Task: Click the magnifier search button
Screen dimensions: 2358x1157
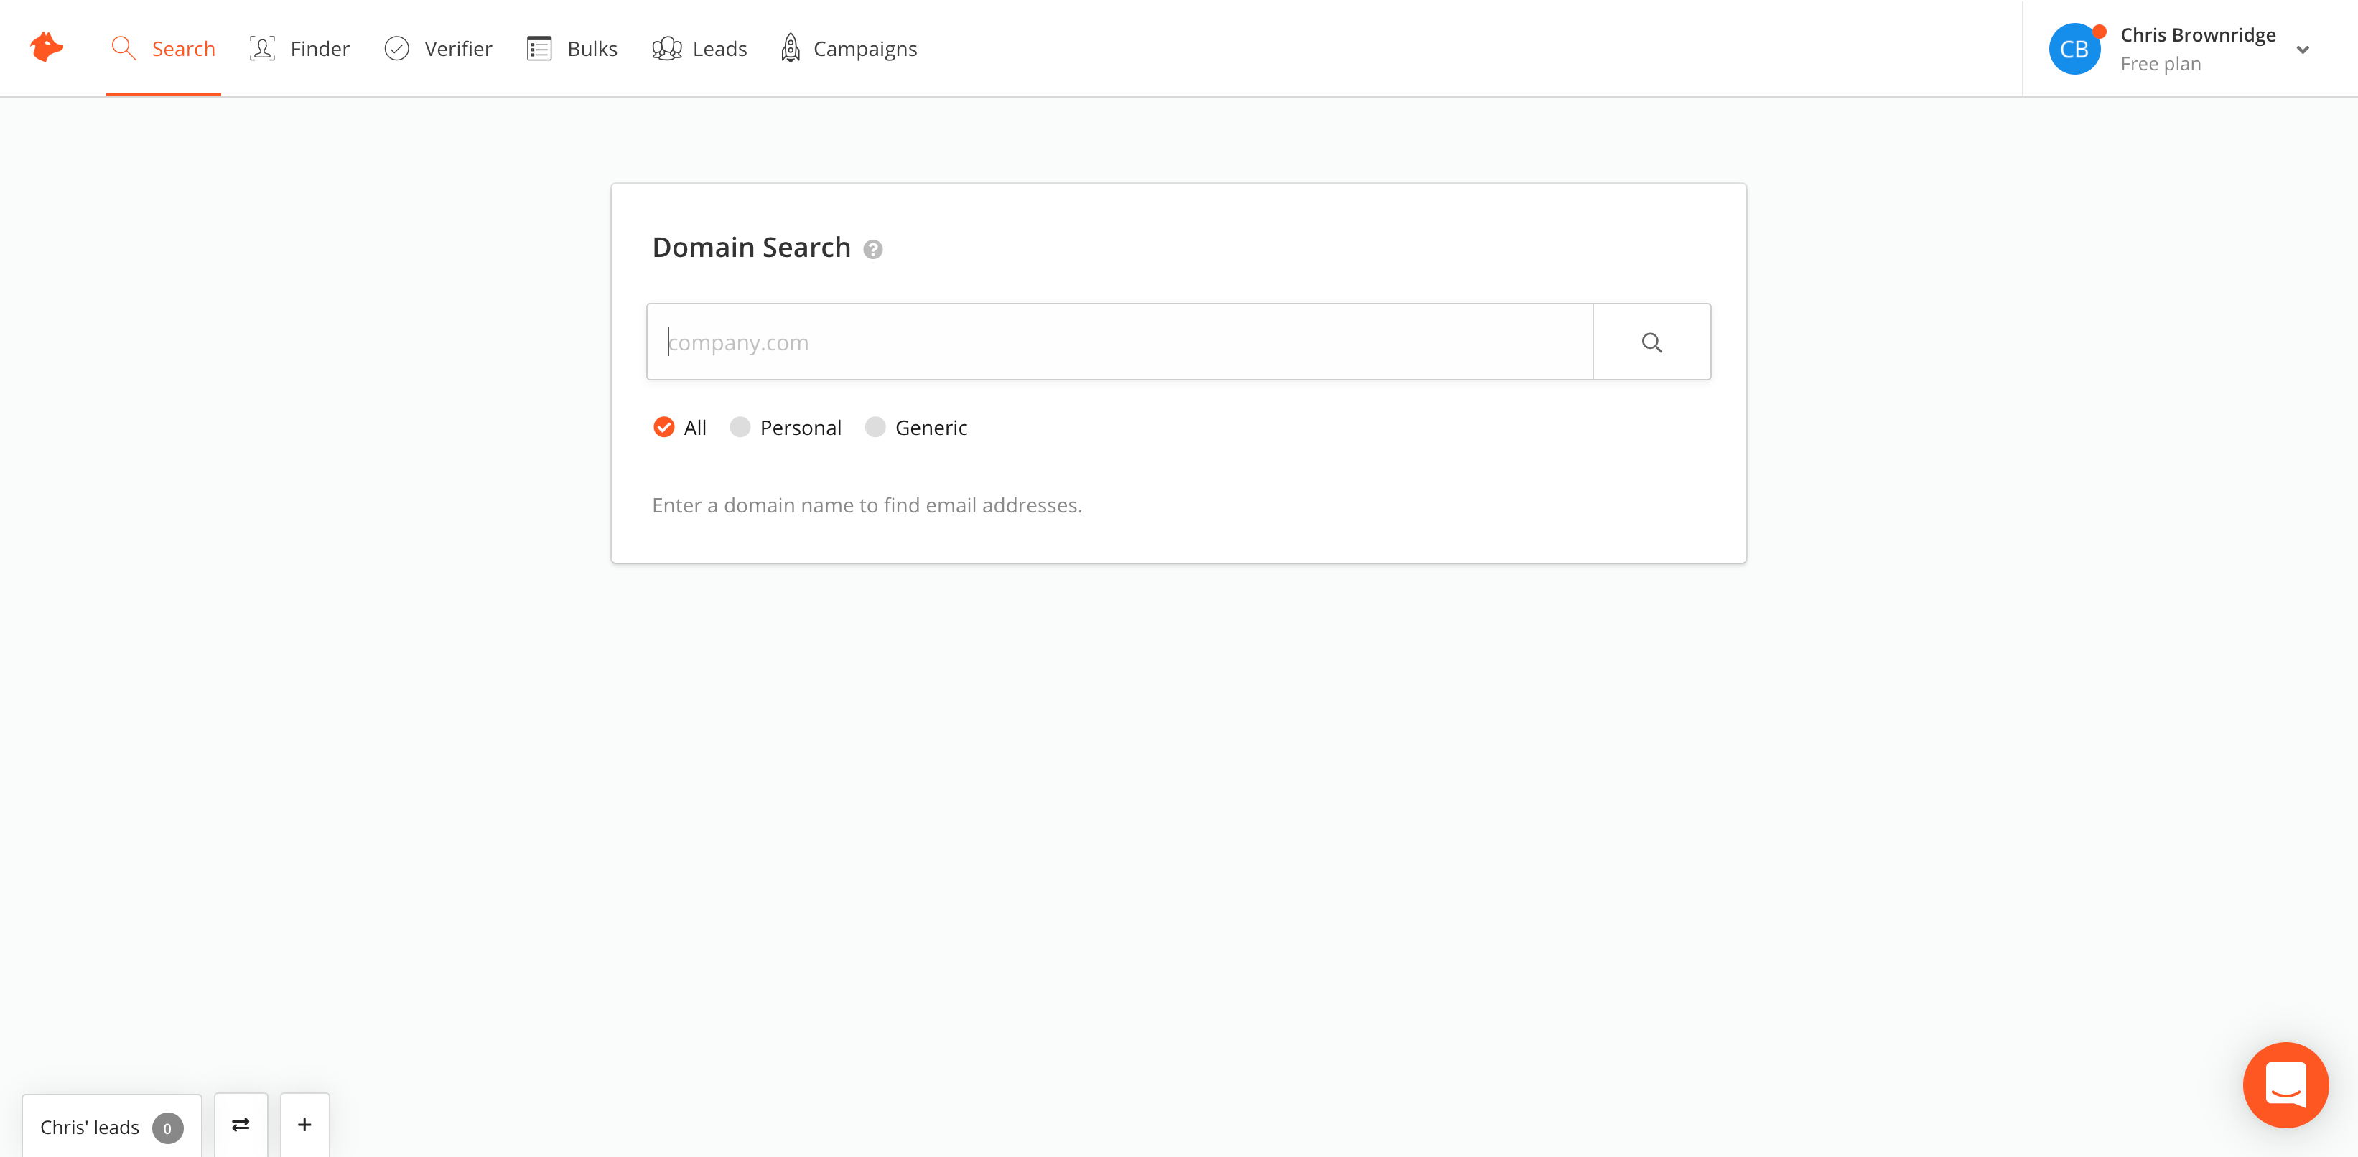Action: [1651, 342]
